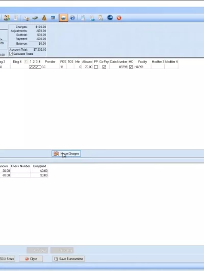
Task: Select provider cell GC
Action: click(x=50, y=67)
